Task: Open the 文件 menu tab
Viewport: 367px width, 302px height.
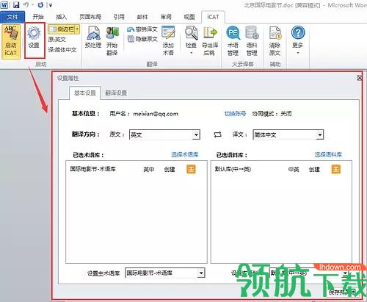Action: click(12, 17)
